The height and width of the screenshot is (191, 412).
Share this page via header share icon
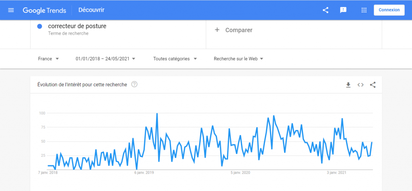[x=325, y=10]
